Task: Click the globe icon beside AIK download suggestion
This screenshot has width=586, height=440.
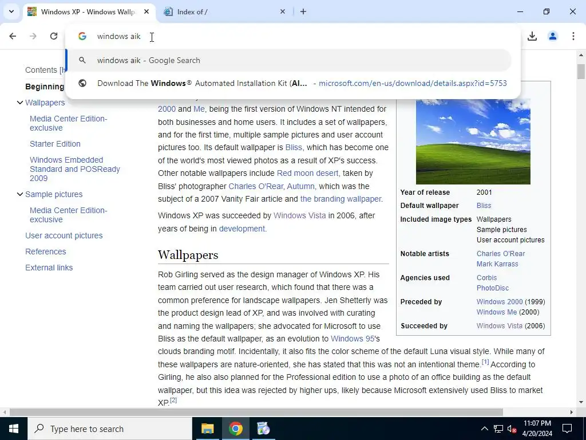Action: (82, 83)
